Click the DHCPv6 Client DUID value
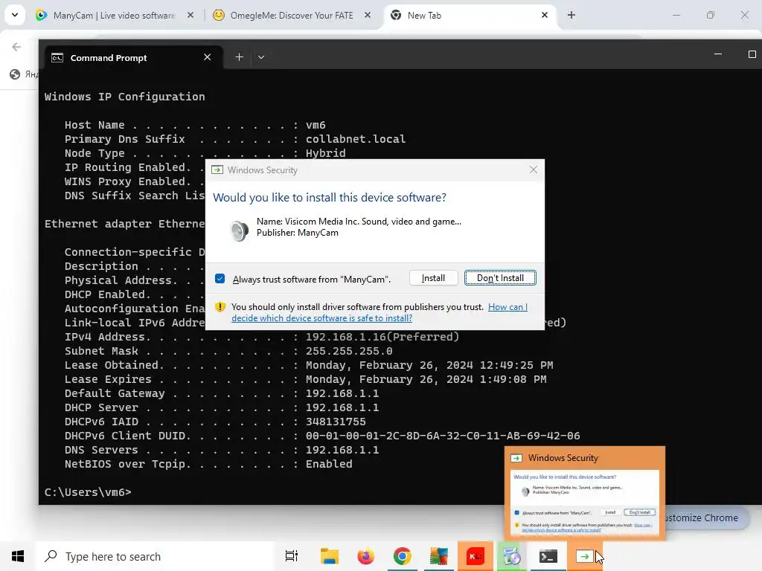762x571 pixels. (x=443, y=436)
